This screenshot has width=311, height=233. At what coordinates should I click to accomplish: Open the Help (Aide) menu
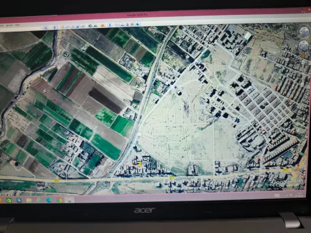tap(17, 25)
